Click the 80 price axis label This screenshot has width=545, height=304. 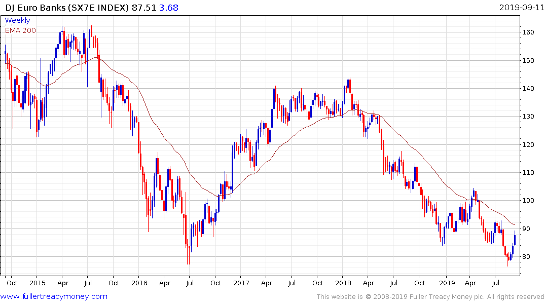tap(526, 257)
